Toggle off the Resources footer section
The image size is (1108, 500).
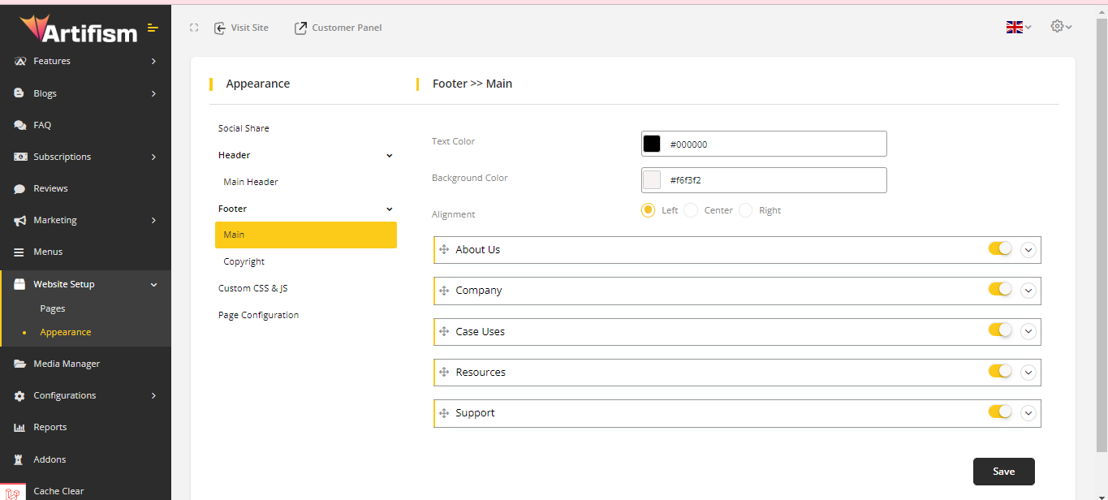[x=1000, y=371]
